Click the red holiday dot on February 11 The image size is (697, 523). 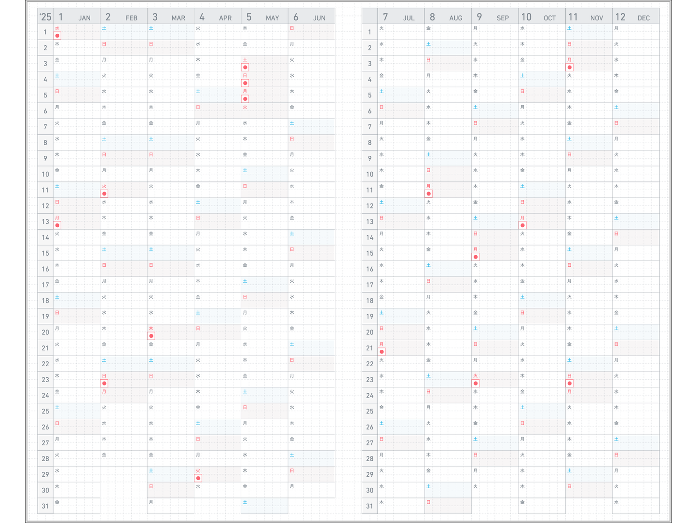104,193
